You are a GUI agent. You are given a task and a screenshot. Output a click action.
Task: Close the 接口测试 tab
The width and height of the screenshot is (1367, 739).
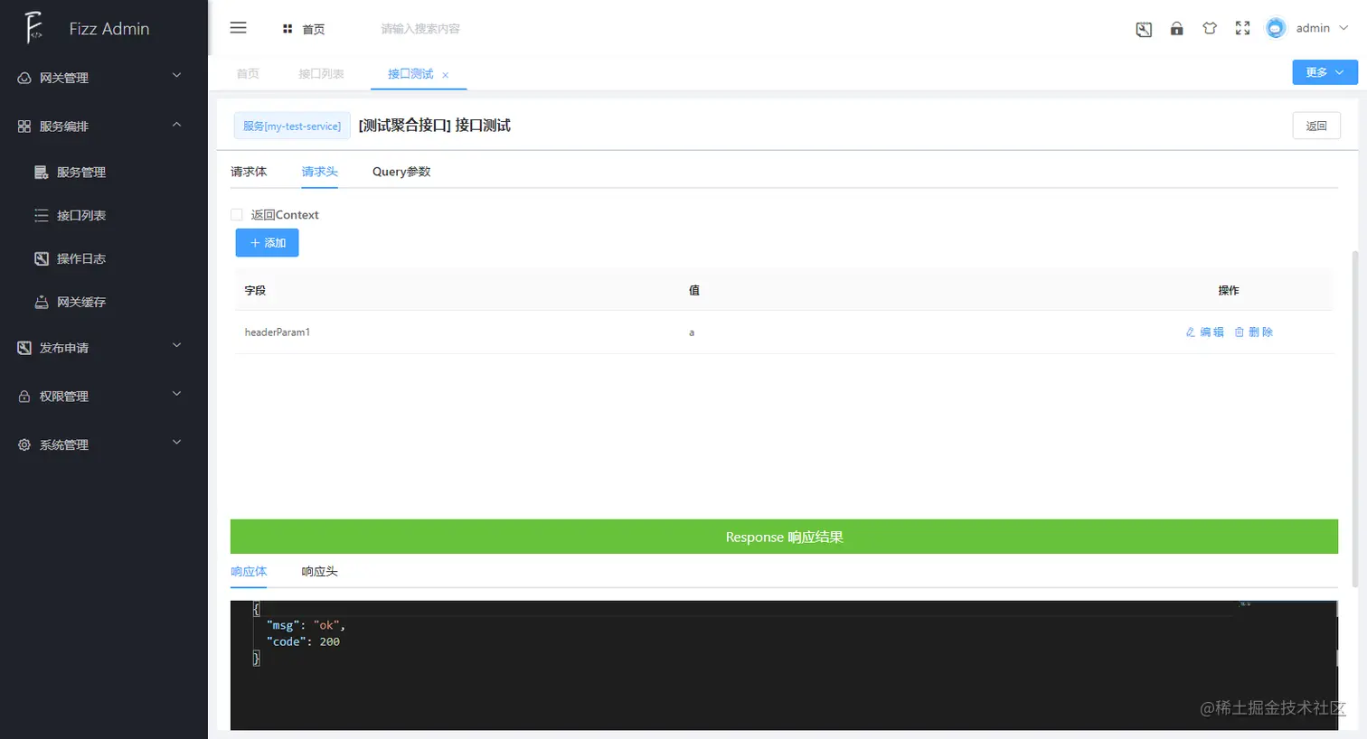445,75
